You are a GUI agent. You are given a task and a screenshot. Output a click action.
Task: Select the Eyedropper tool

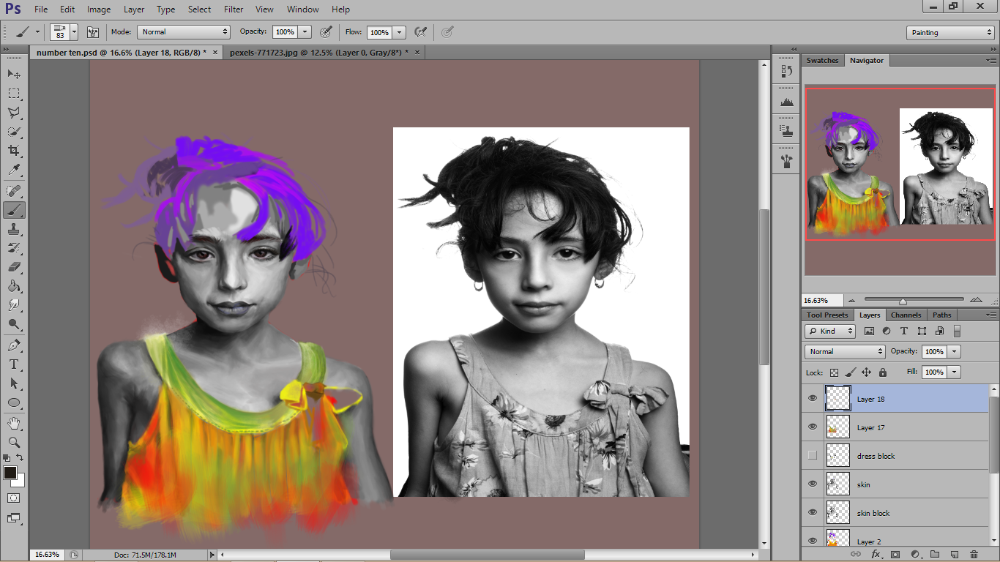(x=14, y=170)
